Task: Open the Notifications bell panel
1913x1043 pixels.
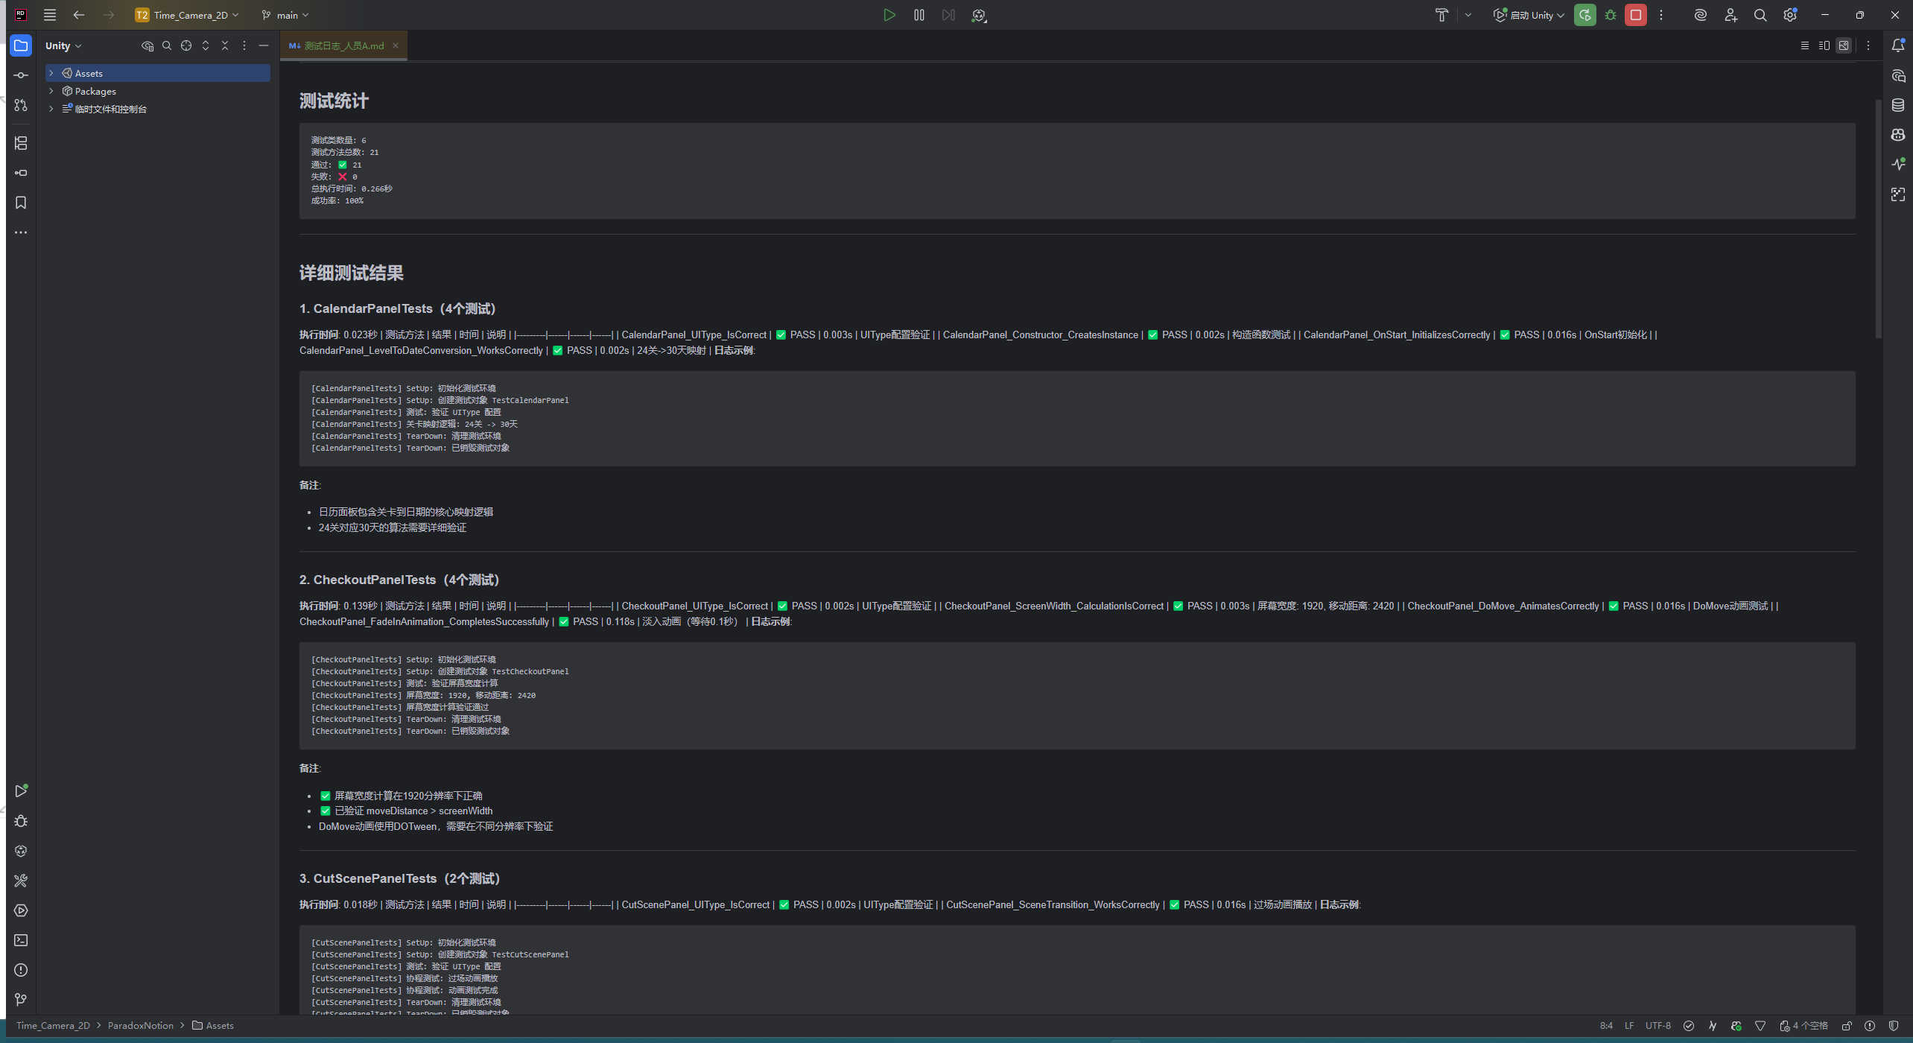Action: (x=1898, y=45)
